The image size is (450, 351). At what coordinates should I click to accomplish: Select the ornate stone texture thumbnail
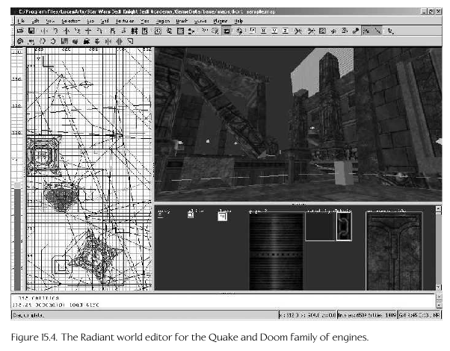pyautogui.click(x=393, y=249)
